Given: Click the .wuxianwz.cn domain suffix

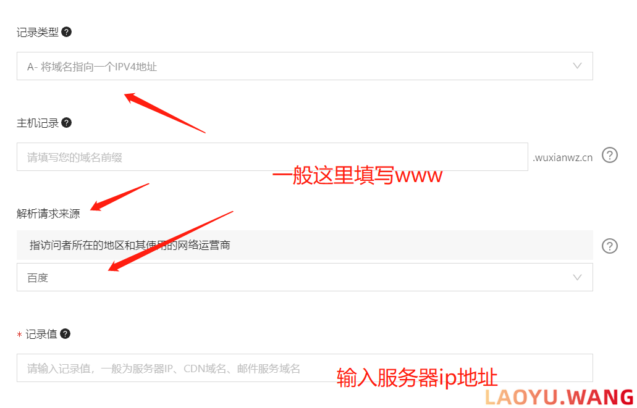Looking at the screenshot, I should click(x=563, y=157).
